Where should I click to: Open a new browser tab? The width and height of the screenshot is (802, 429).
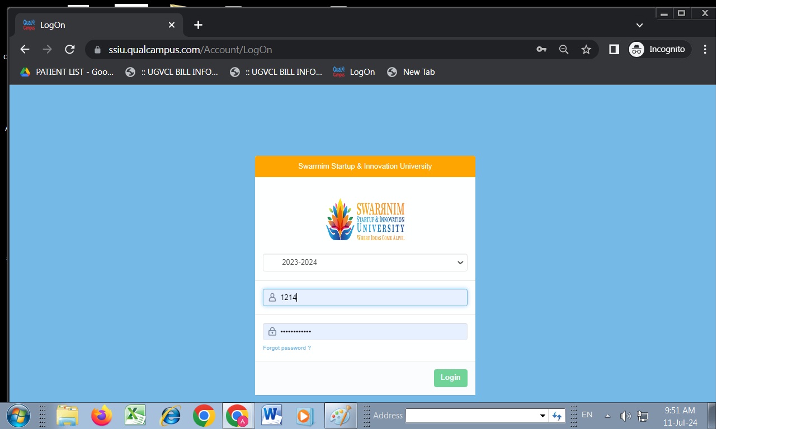(x=198, y=25)
